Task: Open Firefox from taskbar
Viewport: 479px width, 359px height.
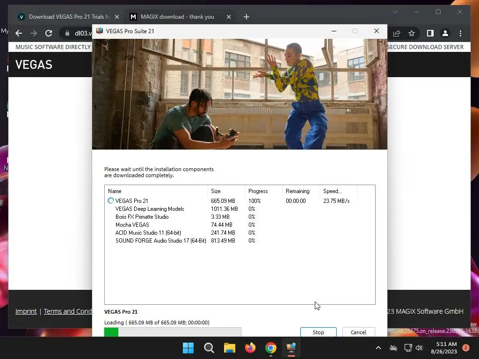Action: (x=250, y=348)
